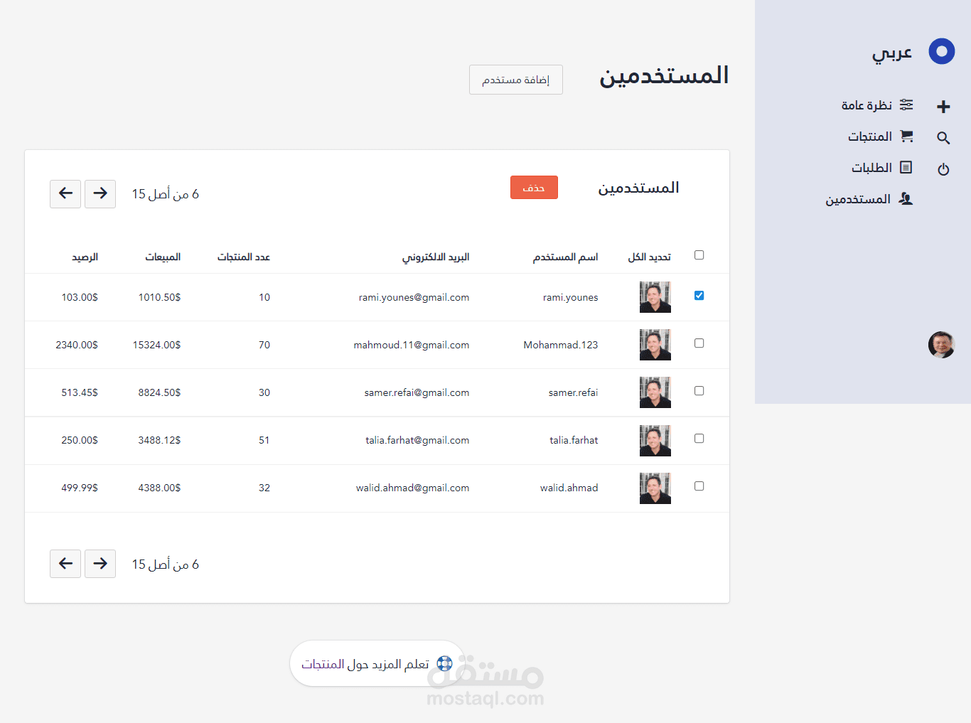
Task: Click walid.ahmad avatar thumbnail
Action: click(x=655, y=488)
